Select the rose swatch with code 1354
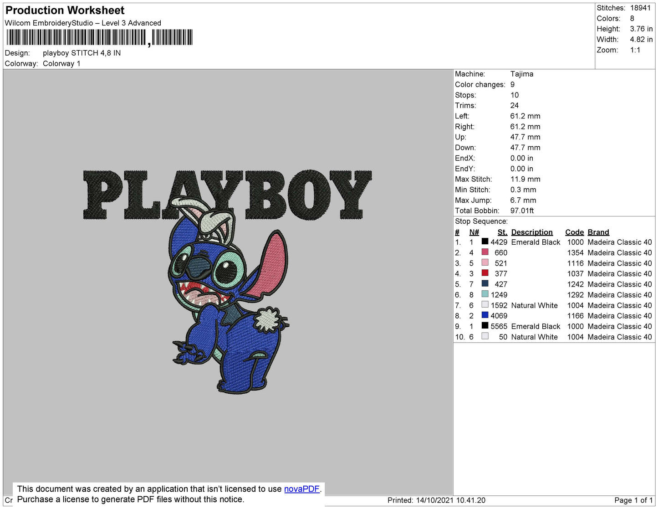The image size is (658, 509). 485,252
